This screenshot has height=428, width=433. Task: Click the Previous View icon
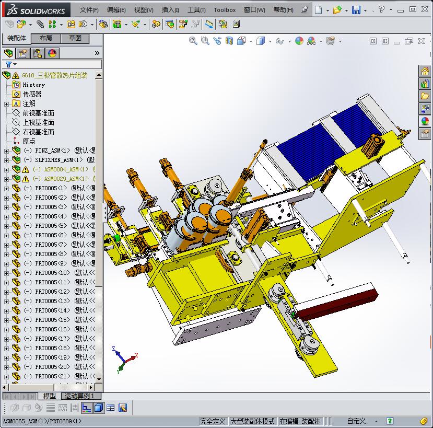click(x=217, y=41)
